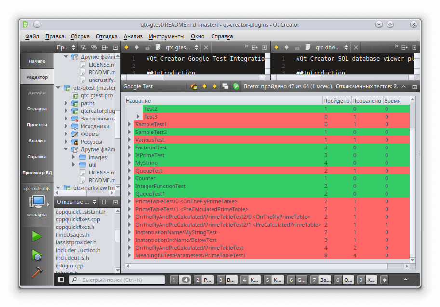Open the output panes selector arrows
Viewport: 440px width, 307px height.
[x=384, y=280]
